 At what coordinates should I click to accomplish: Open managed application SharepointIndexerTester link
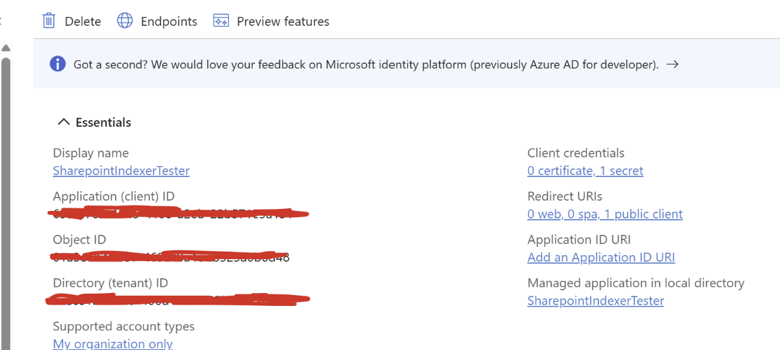595,300
